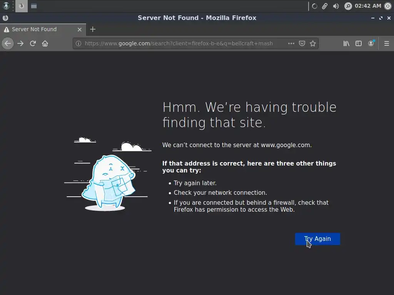Go back to the previous page
Viewport: 394px width, 295px height.
tap(8, 43)
